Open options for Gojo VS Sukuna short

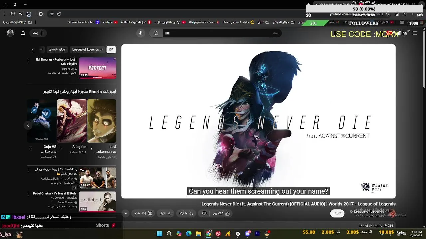click(31, 148)
